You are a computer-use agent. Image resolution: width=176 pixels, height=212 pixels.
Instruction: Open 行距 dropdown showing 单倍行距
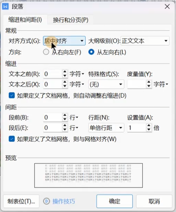(106, 128)
